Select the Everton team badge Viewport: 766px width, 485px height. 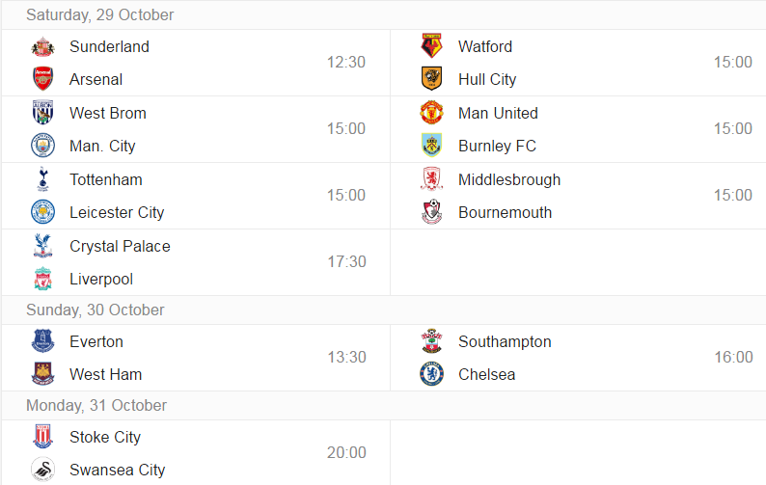(43, 341)
